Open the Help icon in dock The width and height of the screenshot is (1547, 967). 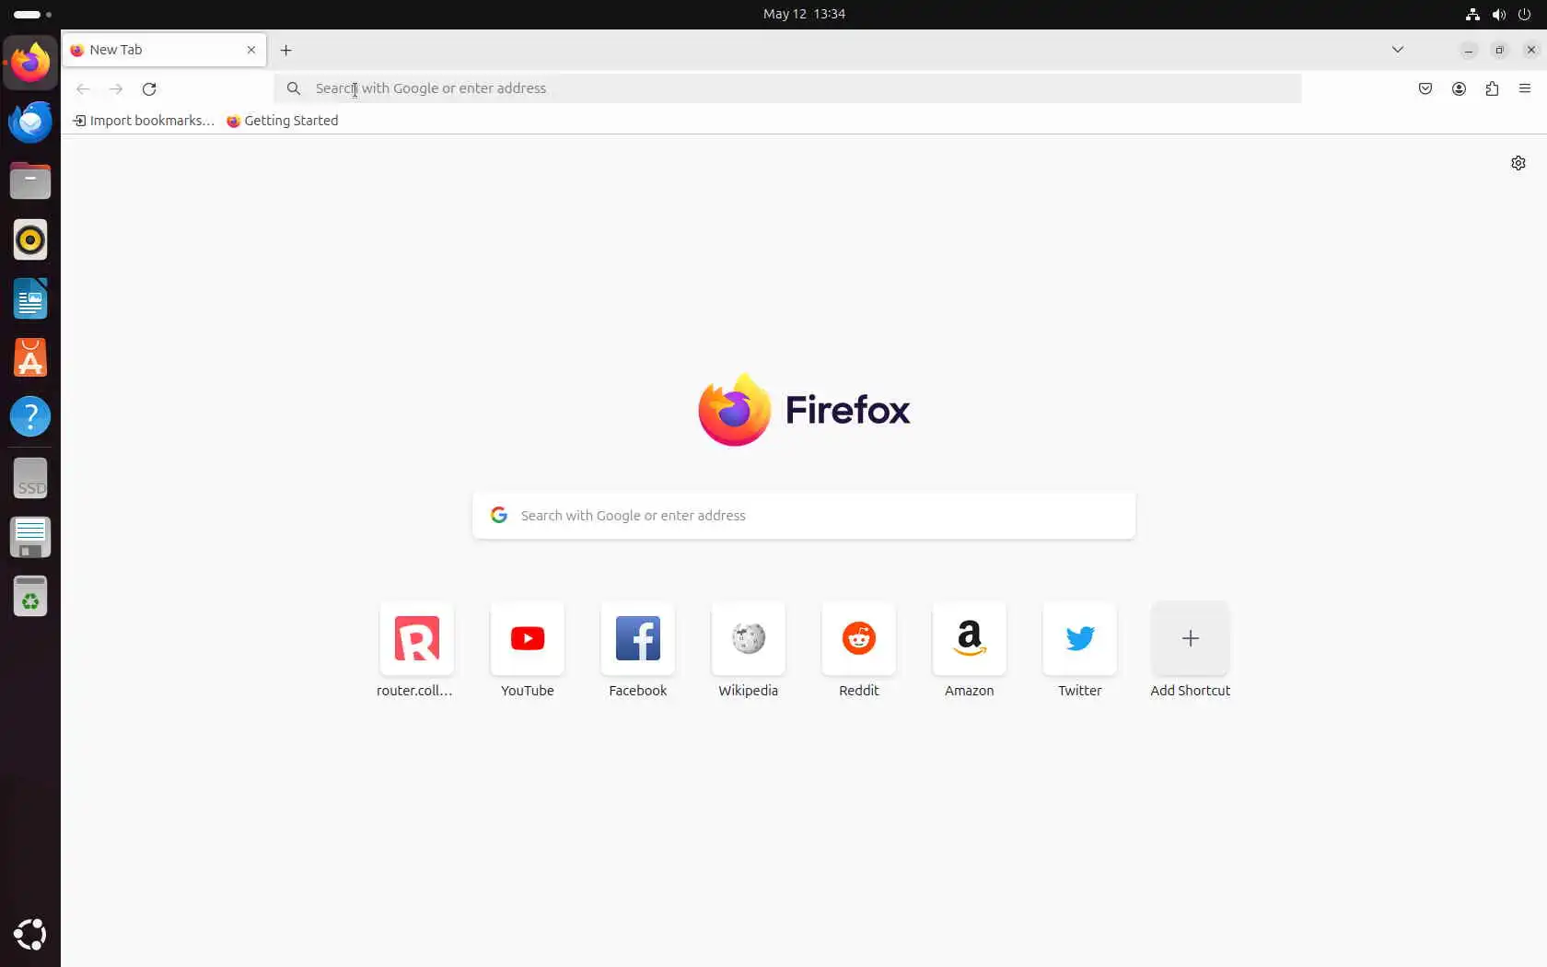[x=30, y=416]
